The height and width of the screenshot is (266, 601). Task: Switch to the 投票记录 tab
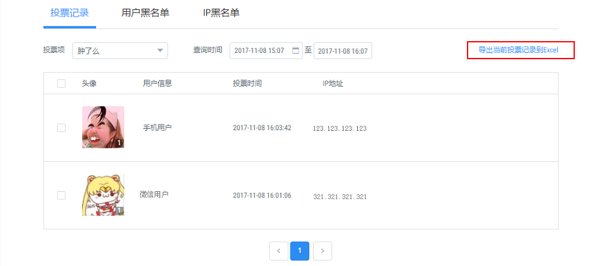pyautogui.click(x=69, y=13)
